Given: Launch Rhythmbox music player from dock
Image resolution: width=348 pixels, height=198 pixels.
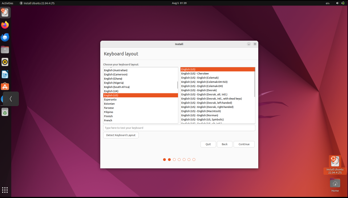Looking at the screenshot, I should pyautogui.click(x=5, y=62).
